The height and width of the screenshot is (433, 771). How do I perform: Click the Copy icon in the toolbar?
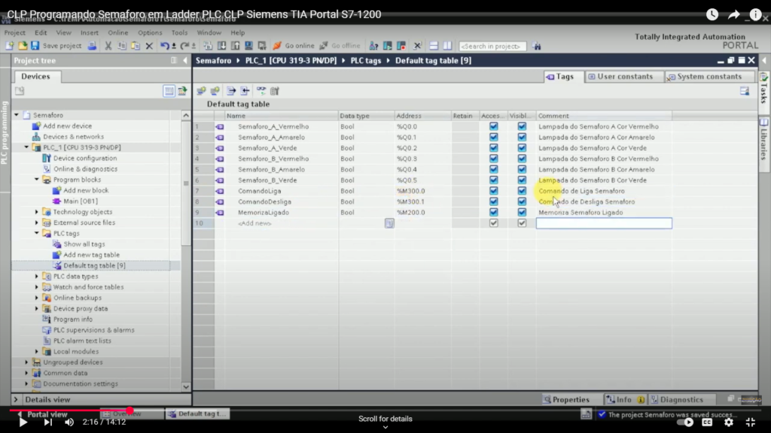122,46
